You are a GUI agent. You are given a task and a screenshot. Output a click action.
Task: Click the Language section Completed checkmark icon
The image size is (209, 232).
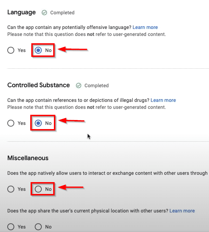coord(44,13)
